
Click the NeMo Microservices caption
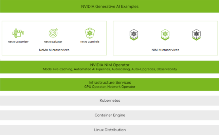pyautogui.click(x=54, y=50)
